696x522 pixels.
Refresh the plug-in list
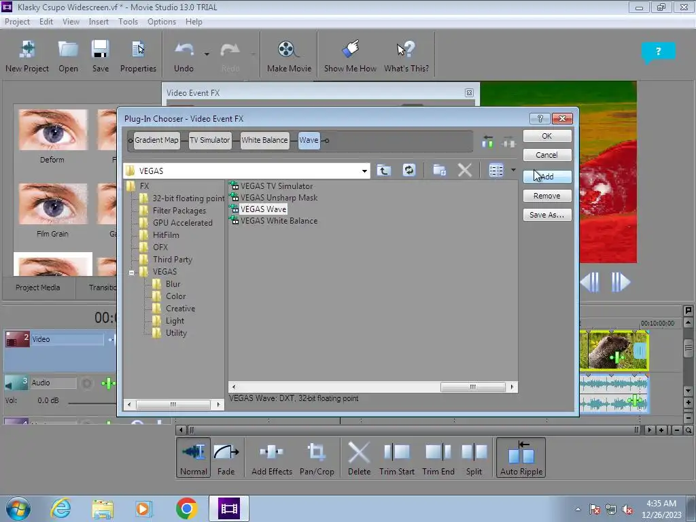point(408,171)
